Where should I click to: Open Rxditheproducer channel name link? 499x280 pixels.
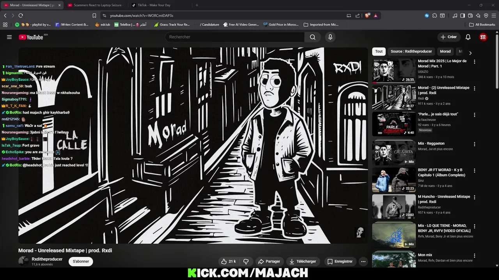(47, 259)
